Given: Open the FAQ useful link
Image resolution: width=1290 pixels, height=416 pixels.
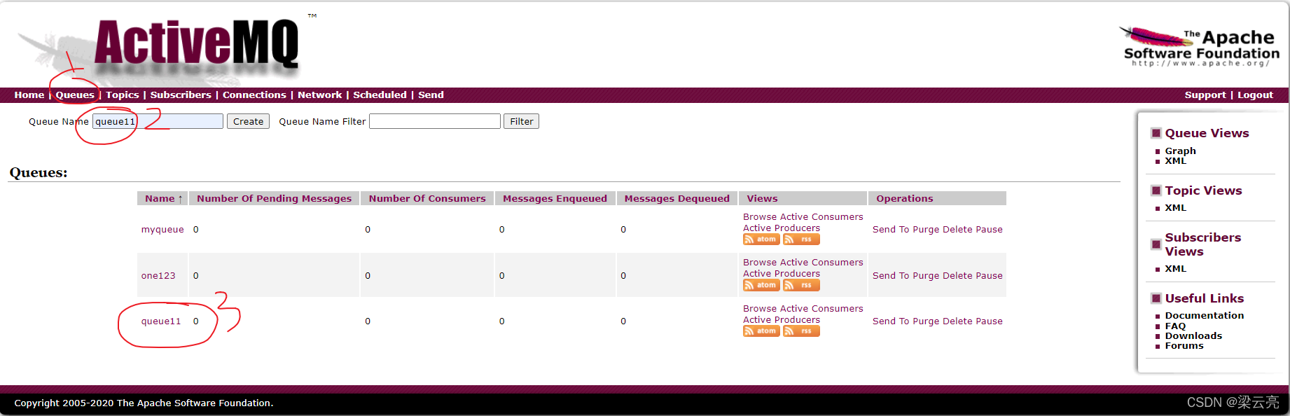Looking at the screenshot, I should [1175, 326].
